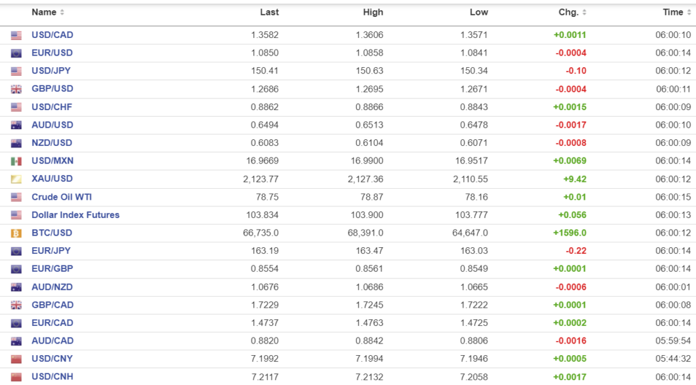The height and width of the screenshot is (385, 696).
Task: Click the gold bar icon beside XAU/USD
Action: click(x=16, y=179)
